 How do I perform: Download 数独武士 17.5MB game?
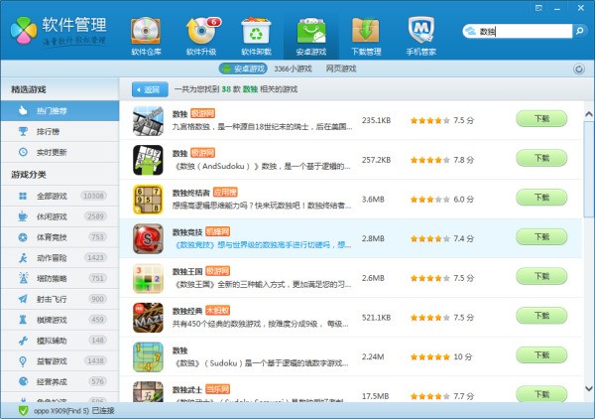pos(541,393)
